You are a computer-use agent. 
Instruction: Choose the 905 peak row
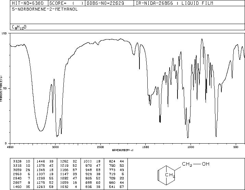point(92,178)
